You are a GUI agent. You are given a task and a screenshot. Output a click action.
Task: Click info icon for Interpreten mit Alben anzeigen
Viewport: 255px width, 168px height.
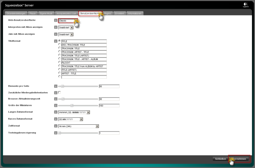[55, 27]
